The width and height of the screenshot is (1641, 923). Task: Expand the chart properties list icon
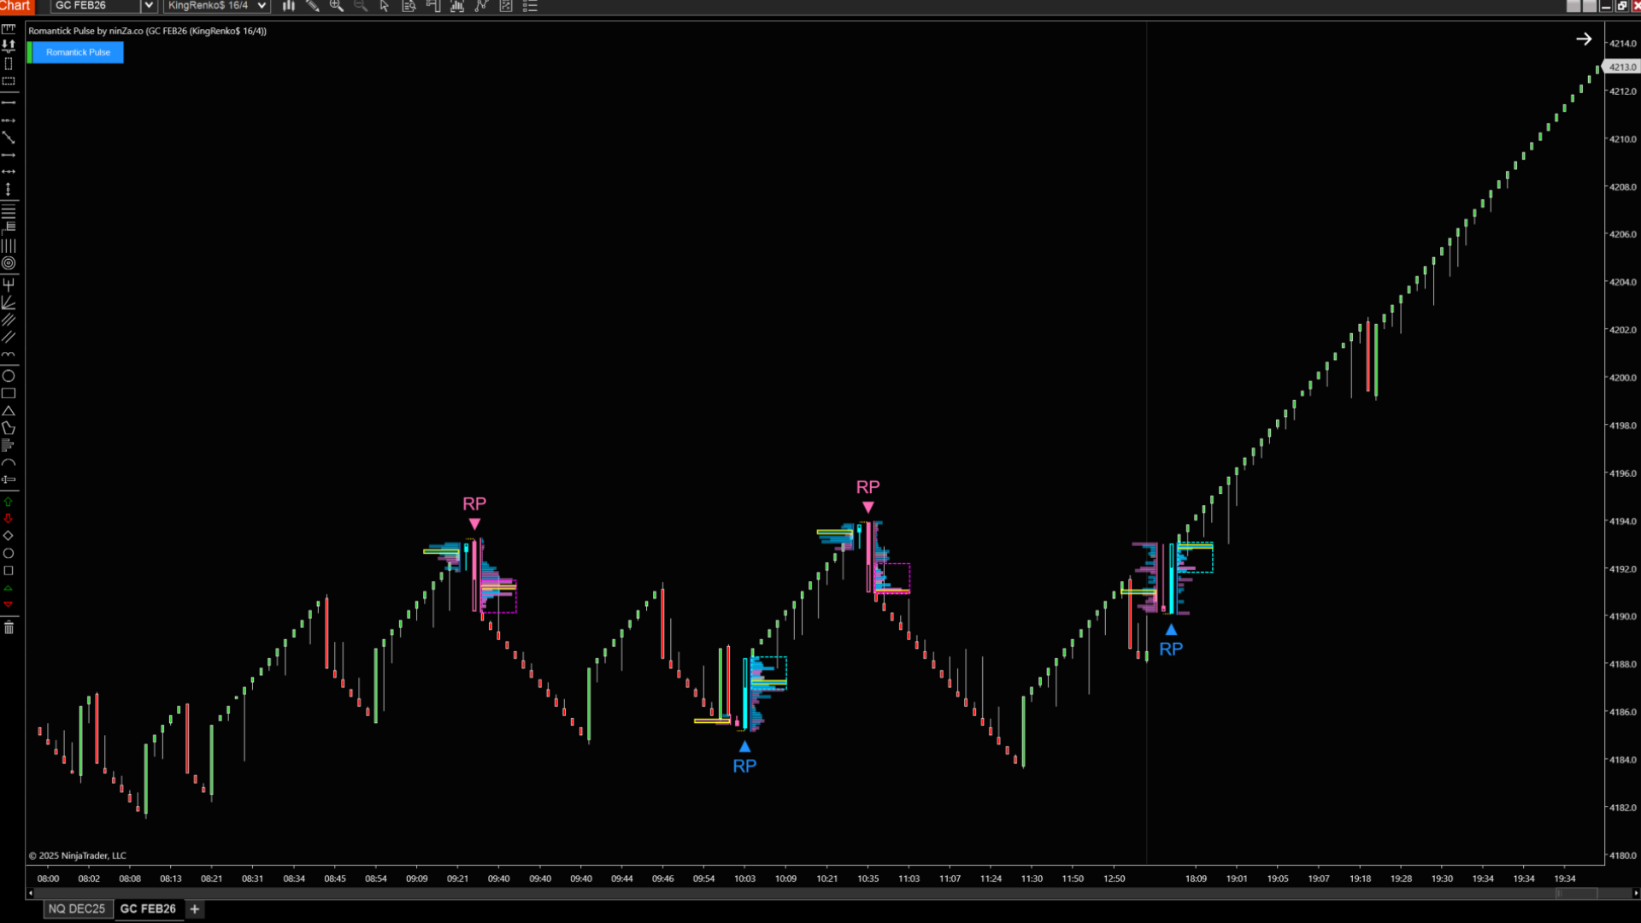(x=530, y=6)
